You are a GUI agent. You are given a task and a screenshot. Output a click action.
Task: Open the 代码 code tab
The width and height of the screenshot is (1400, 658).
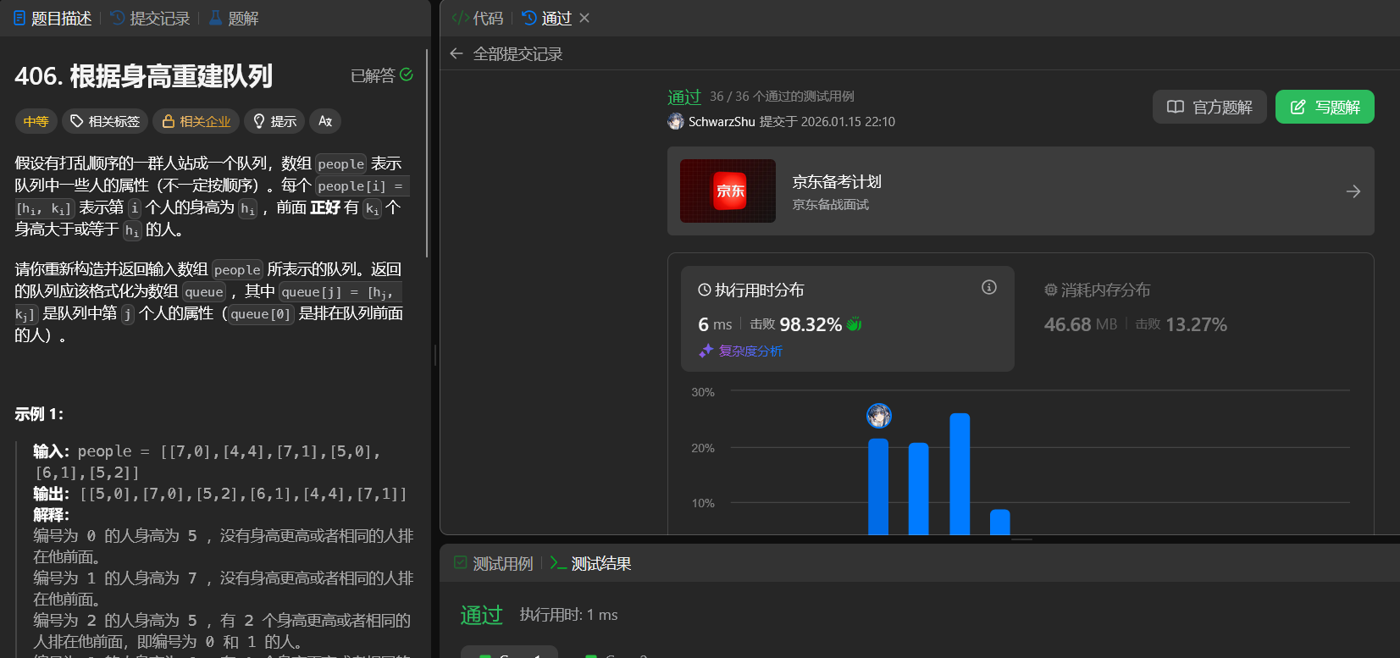click(x=479, y=18)
